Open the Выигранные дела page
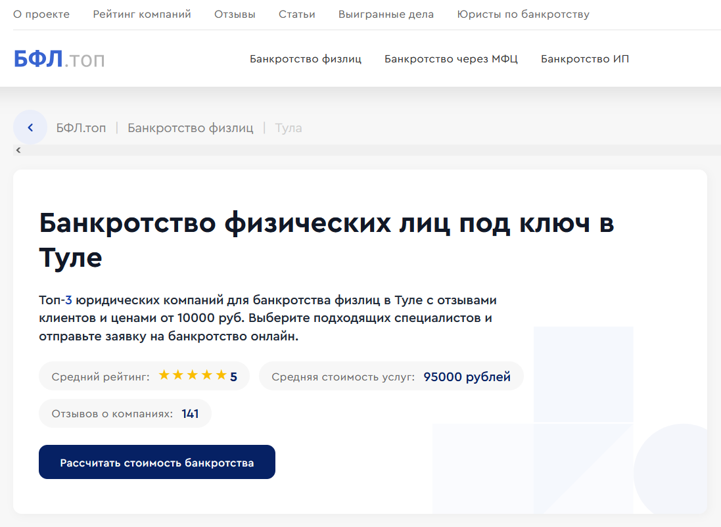 [x=386, y=14]
